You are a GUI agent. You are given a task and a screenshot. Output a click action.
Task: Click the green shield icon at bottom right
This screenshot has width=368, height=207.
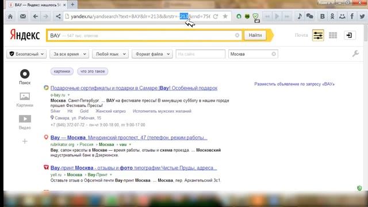(359, 188)
